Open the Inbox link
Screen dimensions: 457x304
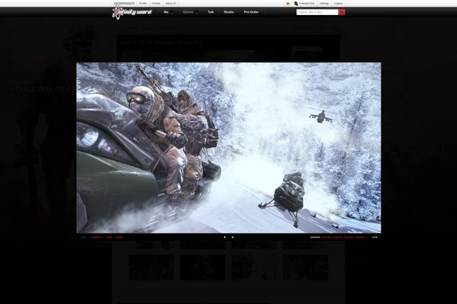point(171,3)
